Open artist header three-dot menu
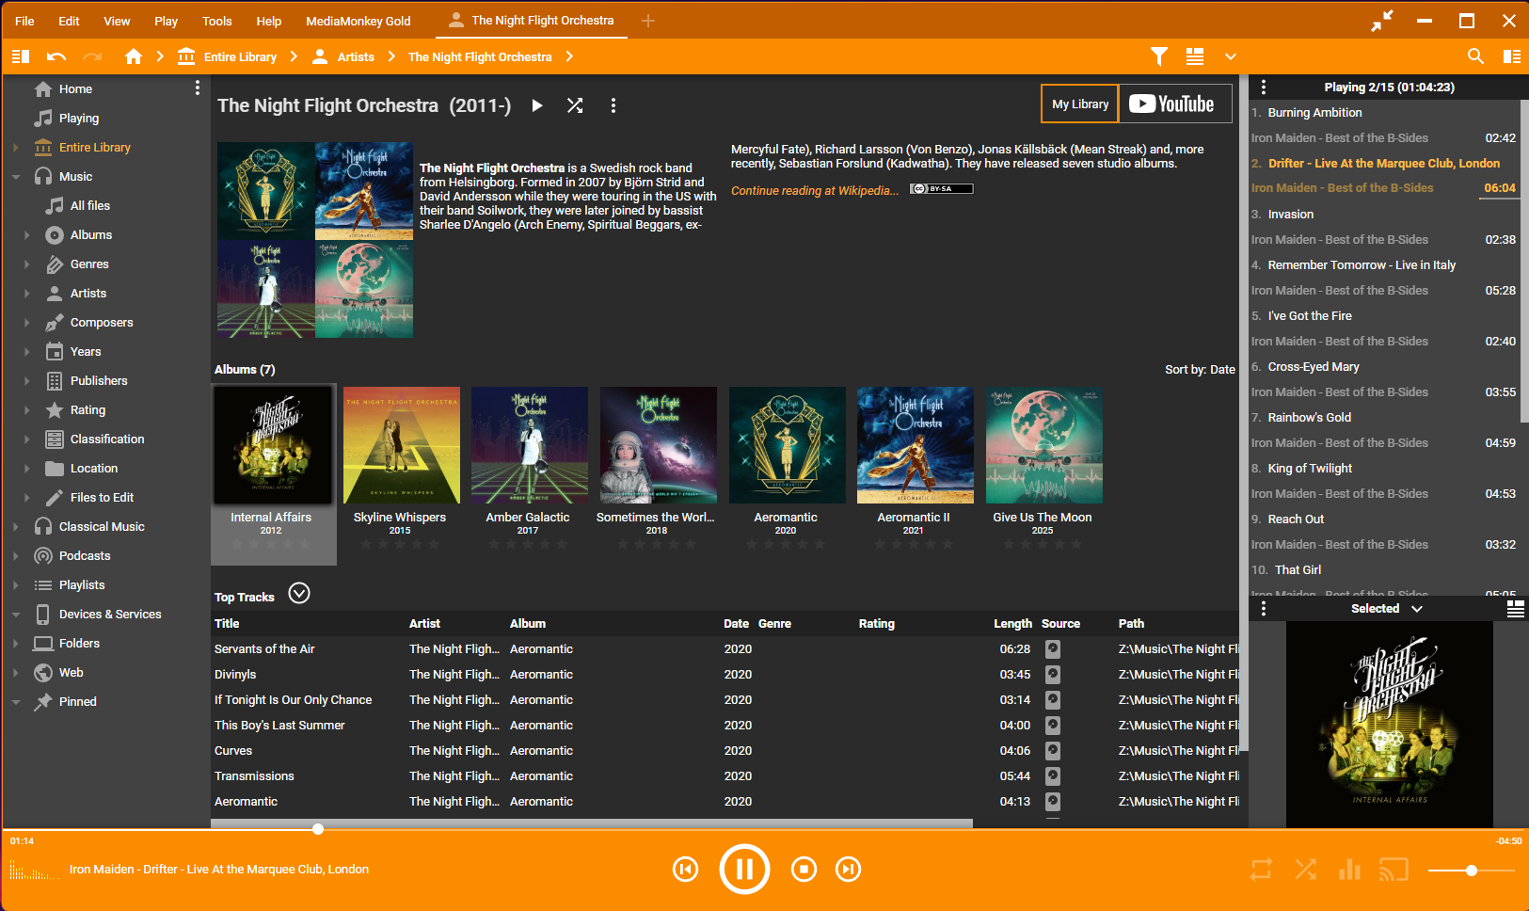Viewport: 1529px width, 911px height. pos(613,105)
